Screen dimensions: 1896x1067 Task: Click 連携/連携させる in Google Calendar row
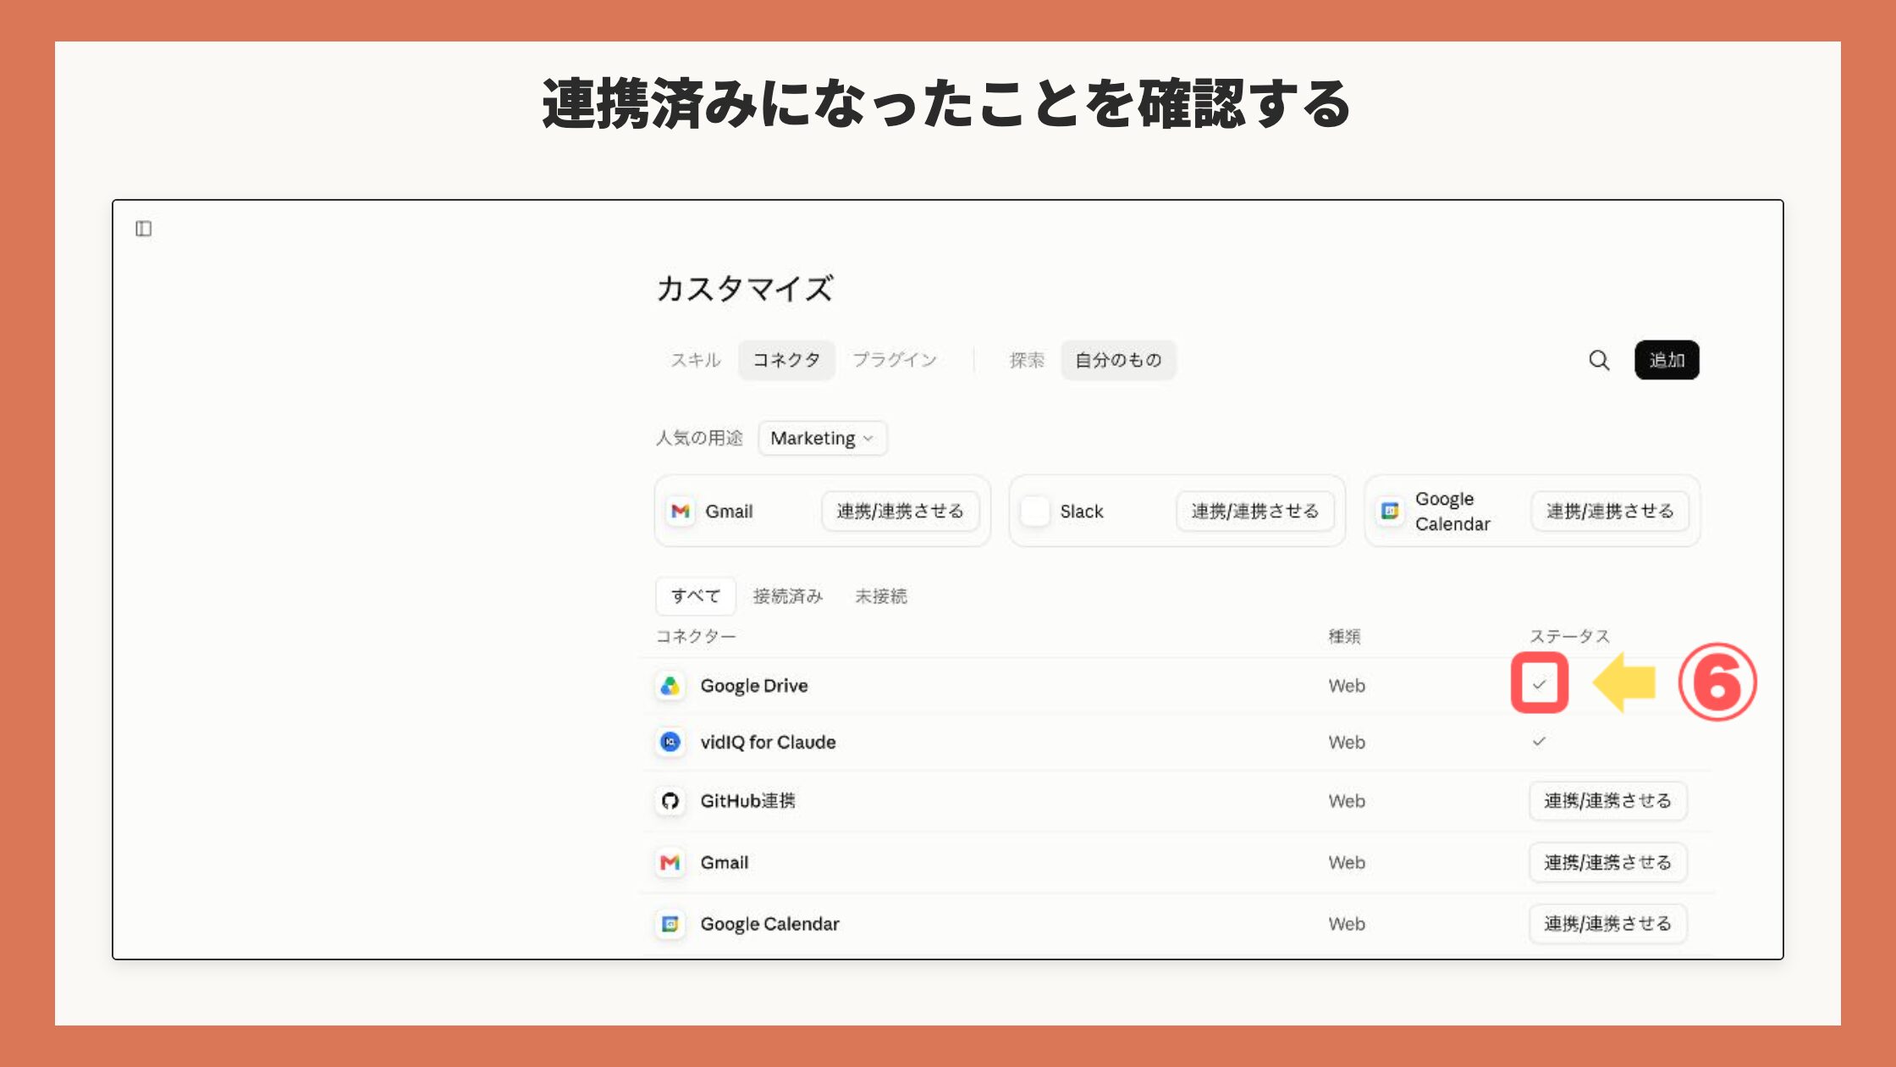click(1608, 924)
